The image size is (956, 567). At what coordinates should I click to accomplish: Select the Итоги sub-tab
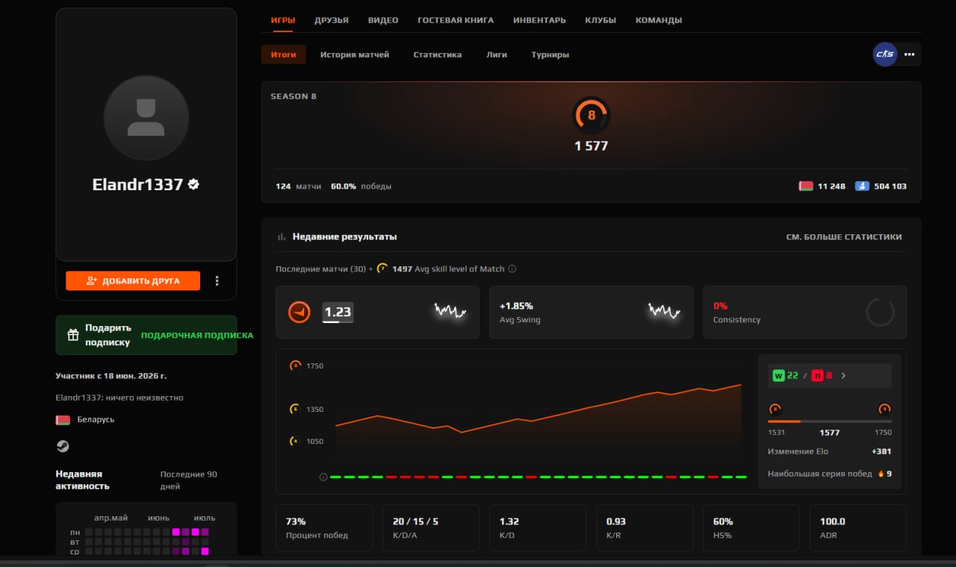point(284,54)
